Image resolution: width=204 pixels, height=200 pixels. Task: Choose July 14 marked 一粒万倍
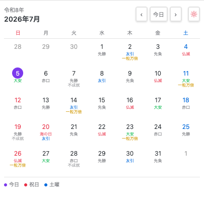[74, 105]
